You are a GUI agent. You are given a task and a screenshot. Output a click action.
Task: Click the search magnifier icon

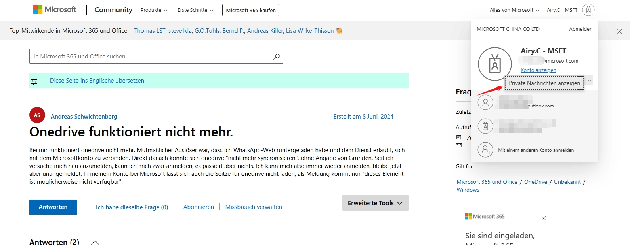coord(276,57)
